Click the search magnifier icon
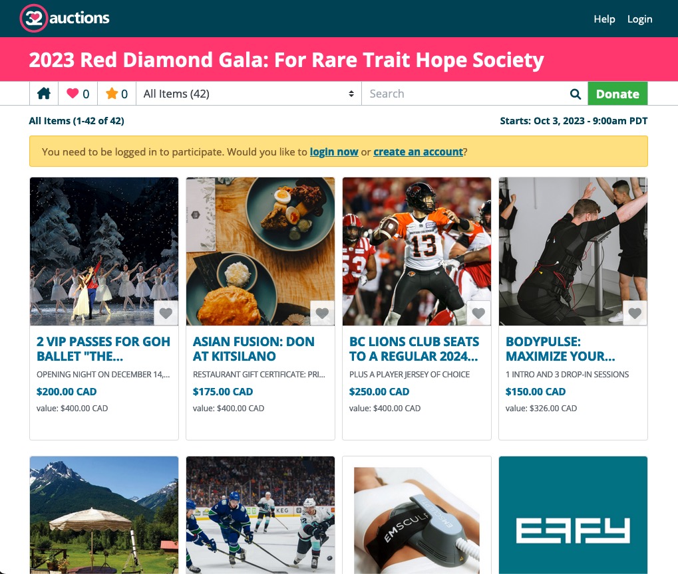The image size is (678, 574). tap(575, 94)
